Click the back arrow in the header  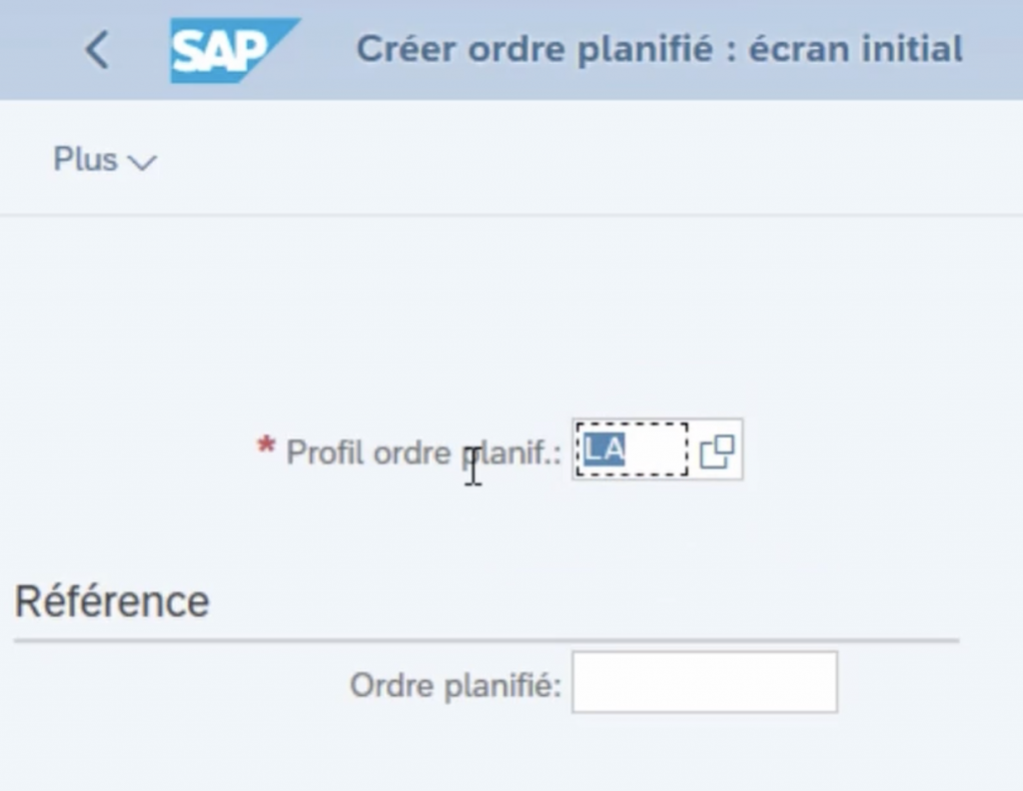pyautogui.click(x=97, y=50)
